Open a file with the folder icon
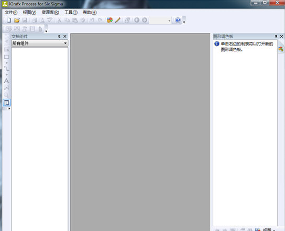 point(17,20)
